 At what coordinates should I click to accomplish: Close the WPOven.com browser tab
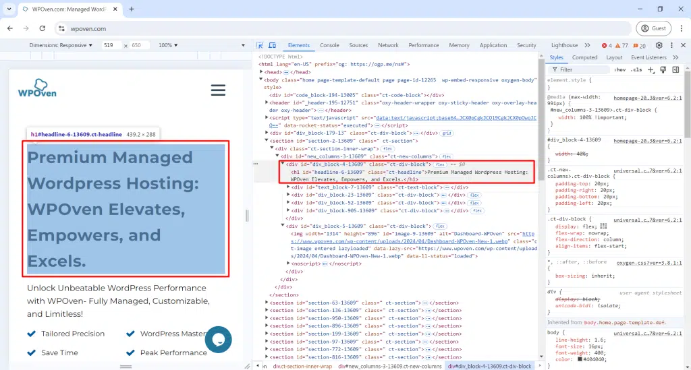(115, 9)
